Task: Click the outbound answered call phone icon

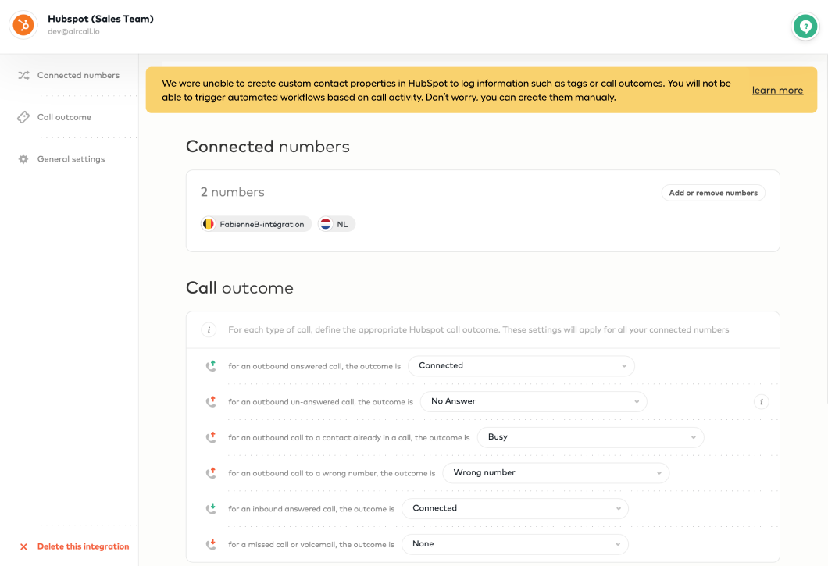Action: [211, 366]
